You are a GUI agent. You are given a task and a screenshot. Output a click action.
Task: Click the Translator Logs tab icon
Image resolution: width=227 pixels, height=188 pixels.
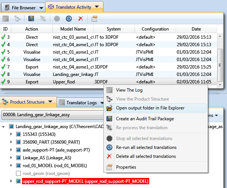click(62, 102)
